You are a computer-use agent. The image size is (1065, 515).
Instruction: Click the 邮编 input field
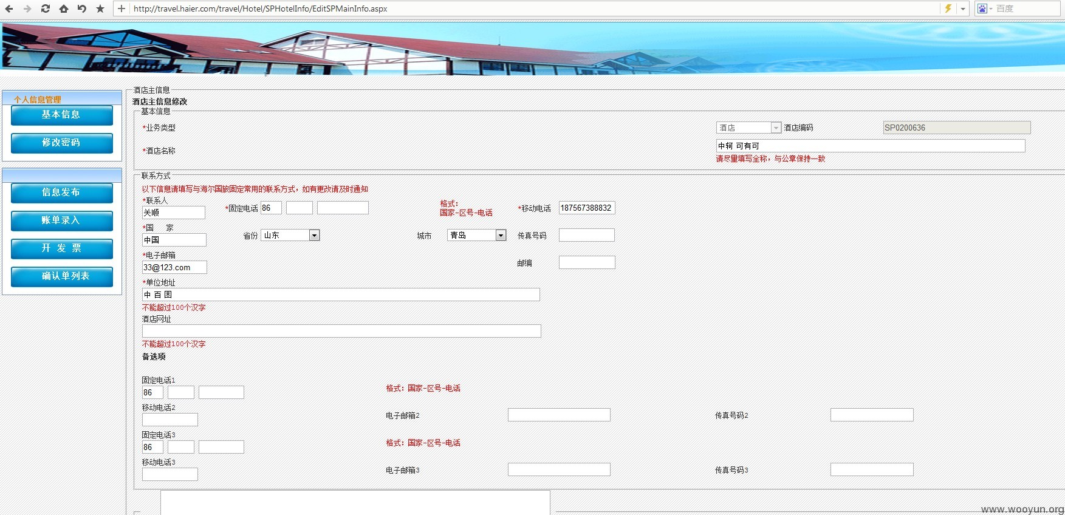[x=587, y=262]
